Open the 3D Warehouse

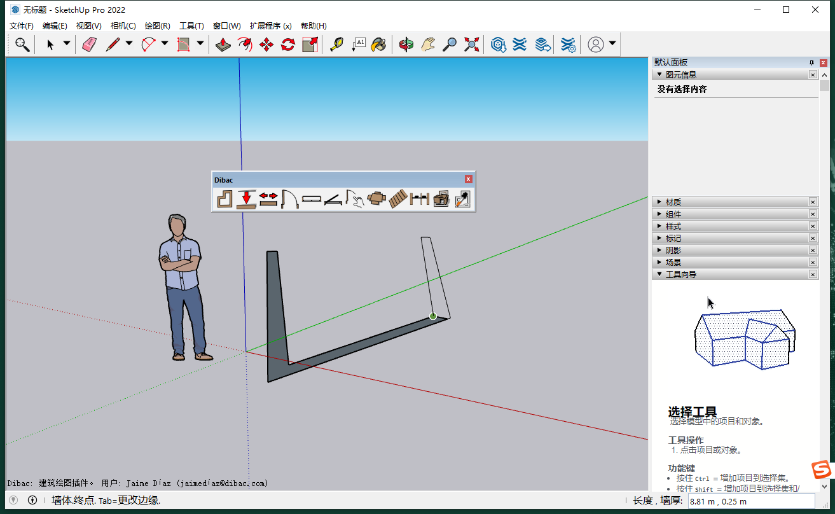click(498, 44)
